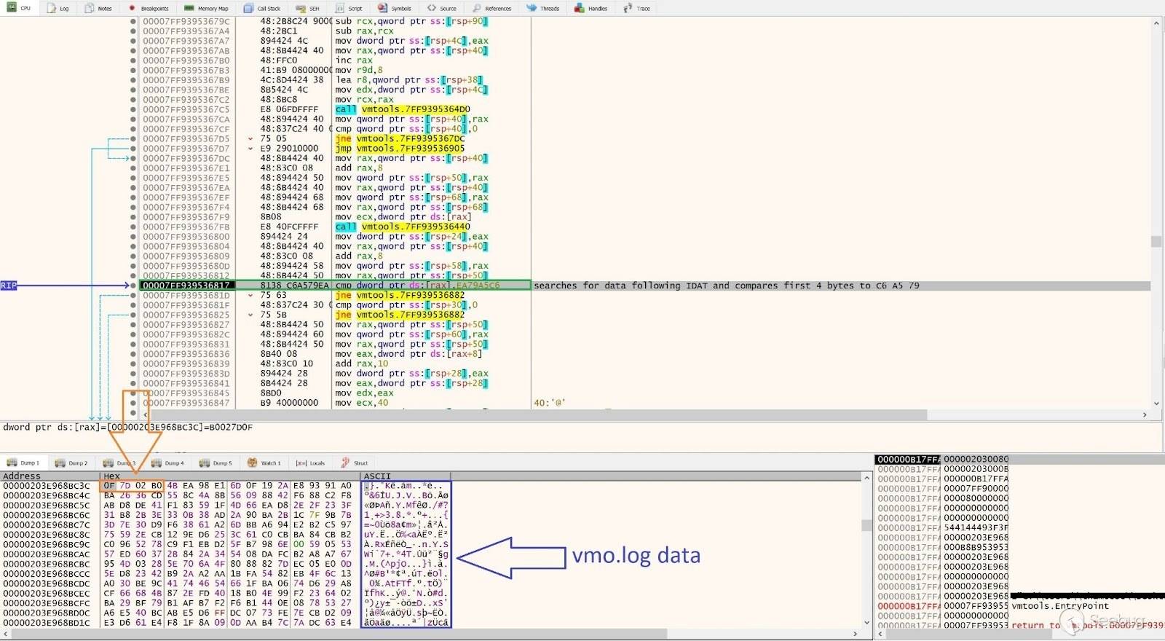
Task: Switch to the CPU tab
Action: tap(19, 8)
